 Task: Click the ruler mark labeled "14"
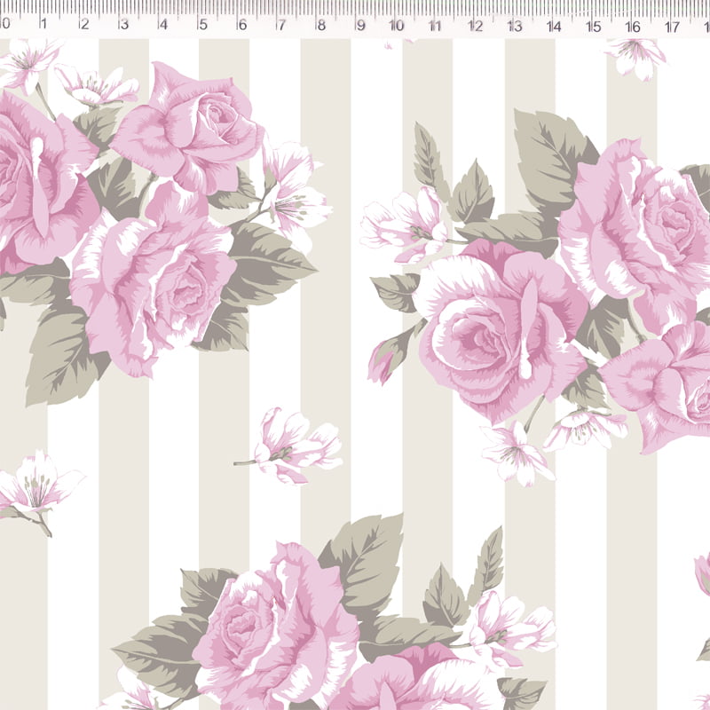[554, 27]
